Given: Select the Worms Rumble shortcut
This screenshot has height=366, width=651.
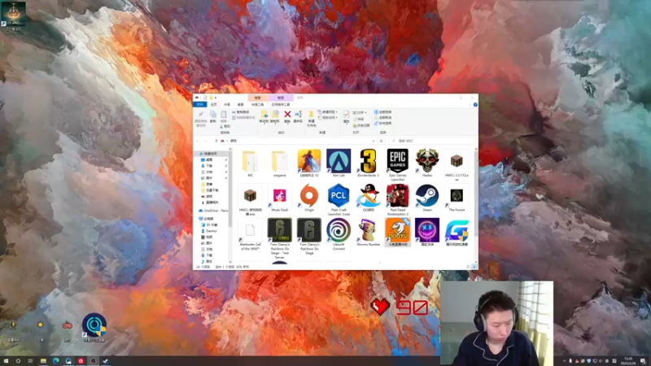Looking at the screenshot, I should [x=369, y=233].
